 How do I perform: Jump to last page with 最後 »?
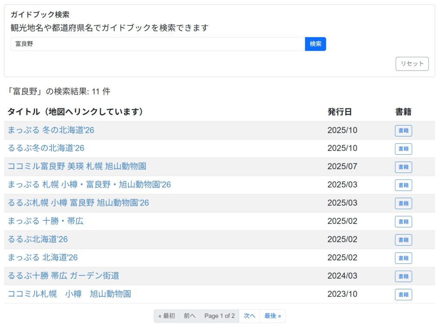pyautogui.click(x=272, y=316)
